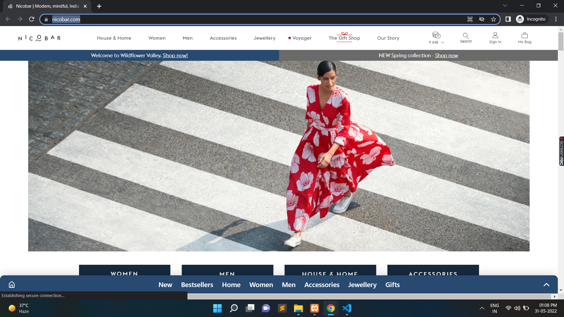Open Windows Start menu
564x317 pixels.
(217, 308)
